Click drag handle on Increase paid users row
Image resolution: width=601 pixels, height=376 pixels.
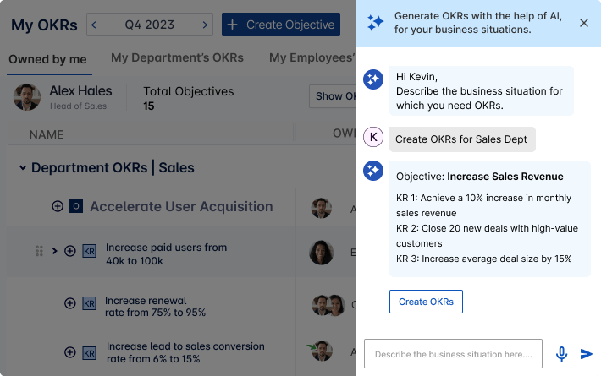(x=39, y=251)
